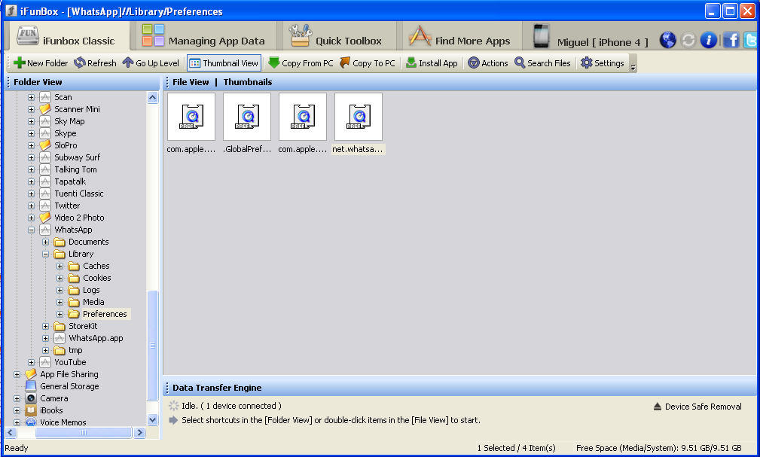
Task: Click Copy To PC
Action: pos(368,63)
